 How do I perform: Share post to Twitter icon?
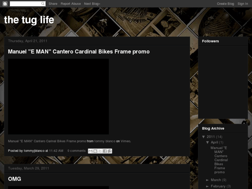pyautogui.click(x=100, y=151)
